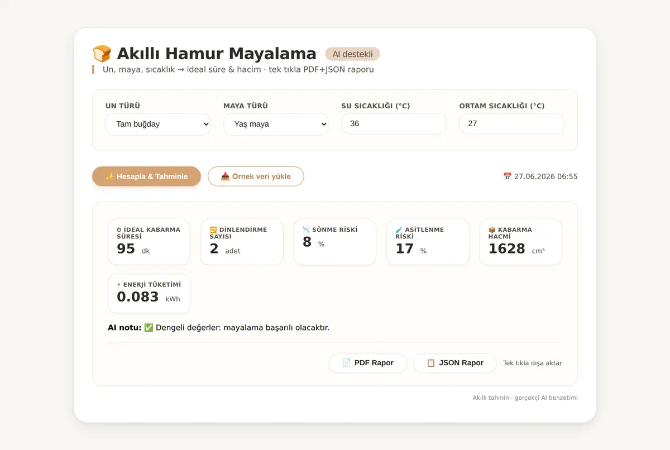This screenshot has height=450, width=670.
Task: Click the 0.083 kWh energy value
Action: pos(149,297)
